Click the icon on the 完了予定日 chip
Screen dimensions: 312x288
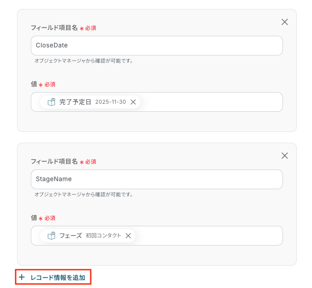click(51, 102)
